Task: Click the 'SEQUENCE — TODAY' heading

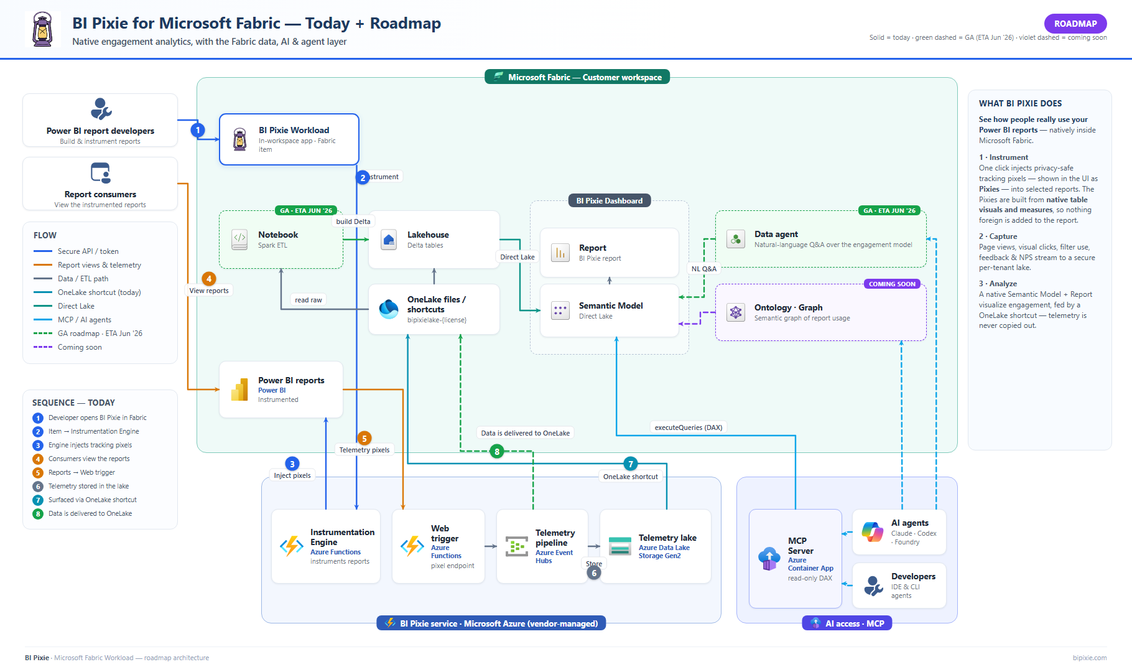Action: coord(73,403)
